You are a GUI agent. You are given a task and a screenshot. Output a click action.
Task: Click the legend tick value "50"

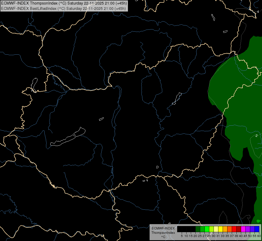point(250,236)
